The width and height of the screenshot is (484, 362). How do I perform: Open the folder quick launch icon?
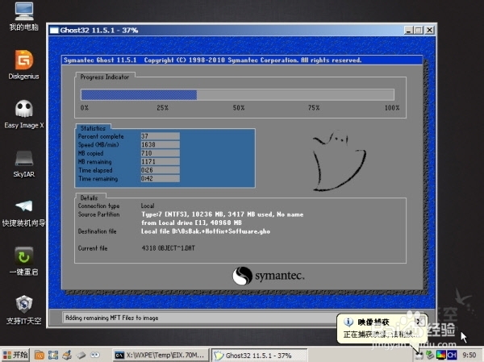point(40,356)
